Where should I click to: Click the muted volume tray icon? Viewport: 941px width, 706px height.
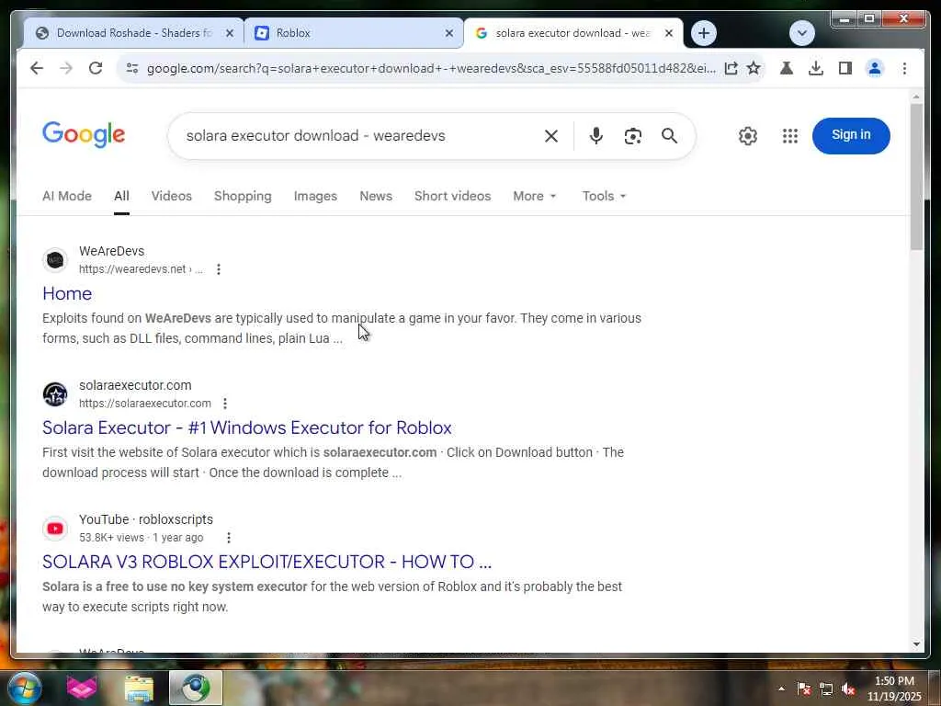[x=848, y=689]
